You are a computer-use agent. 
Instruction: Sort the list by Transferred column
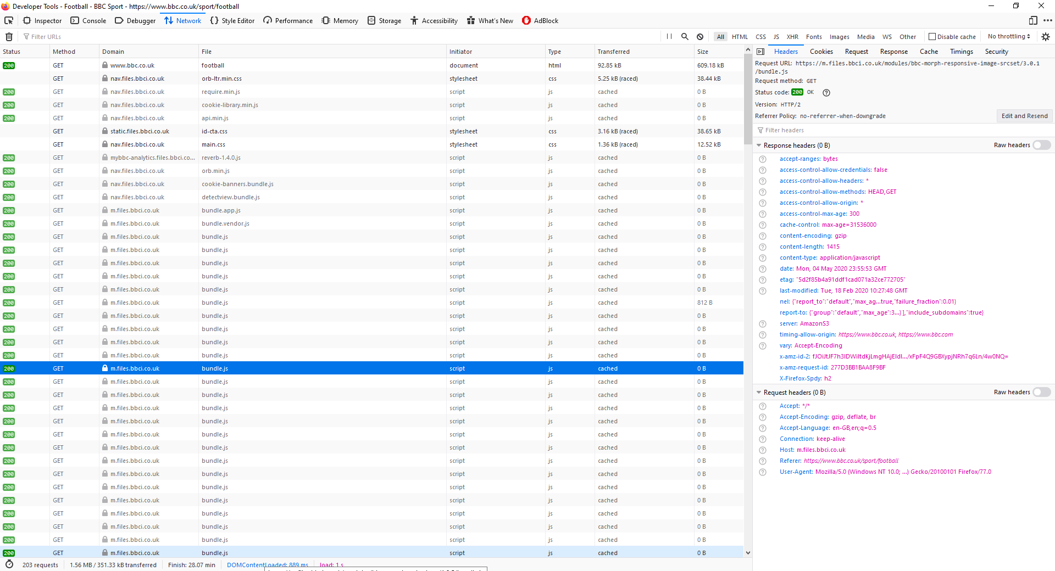point(644,52)
